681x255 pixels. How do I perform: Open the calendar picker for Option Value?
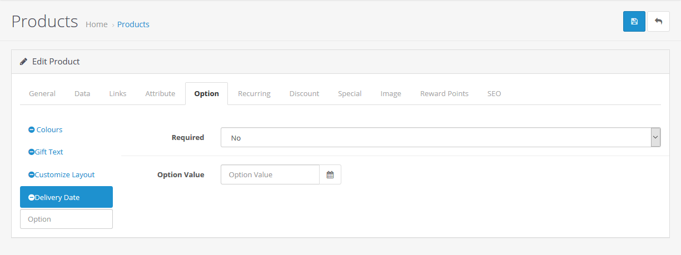tap(330, 174)
